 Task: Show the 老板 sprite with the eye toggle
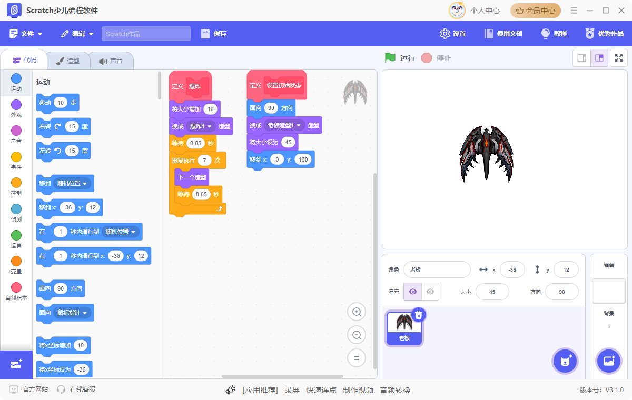pos(412,291)
